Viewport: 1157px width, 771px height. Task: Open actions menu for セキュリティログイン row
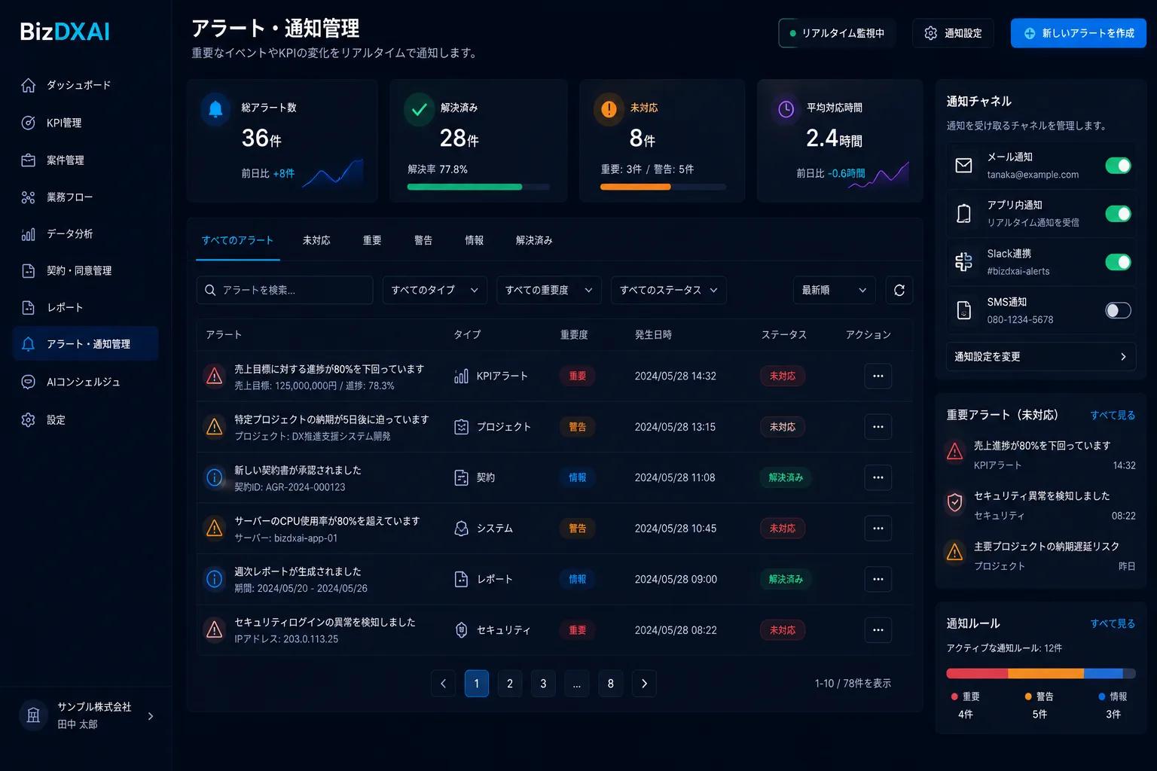[x=878, y=630]
